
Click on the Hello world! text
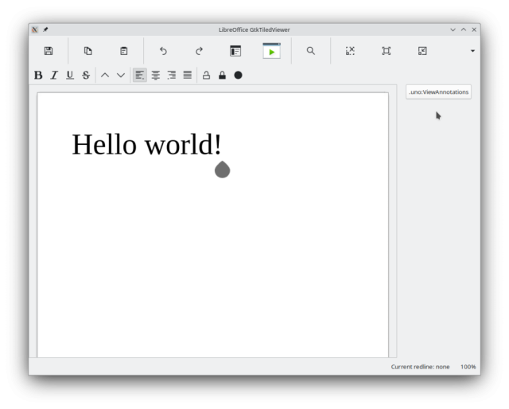(146, 145)
